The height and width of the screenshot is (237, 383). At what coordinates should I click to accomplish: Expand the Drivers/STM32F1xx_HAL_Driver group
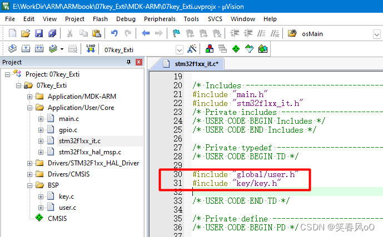pos(29,163)
